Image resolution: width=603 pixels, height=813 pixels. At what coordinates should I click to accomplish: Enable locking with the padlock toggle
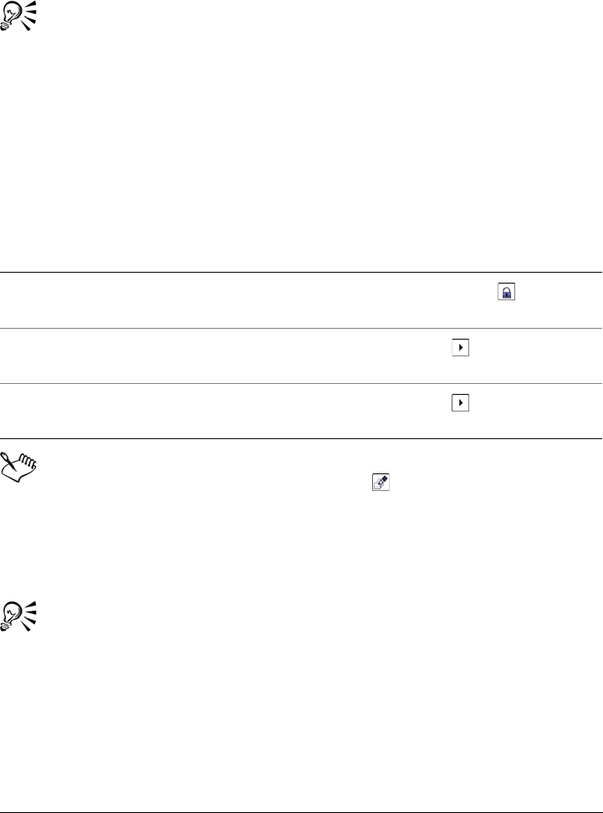pos(505,291)
